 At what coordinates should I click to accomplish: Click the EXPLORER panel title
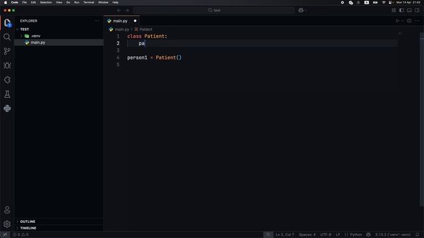tap(28, 20)
